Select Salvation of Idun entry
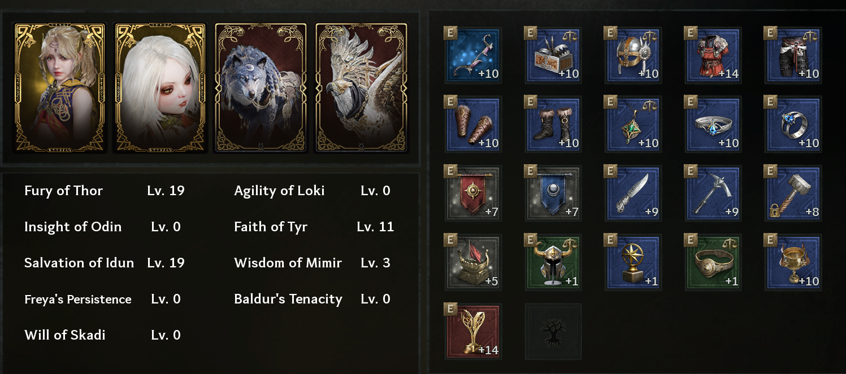This screenshot has height=374, width=846. coord(79,263)
